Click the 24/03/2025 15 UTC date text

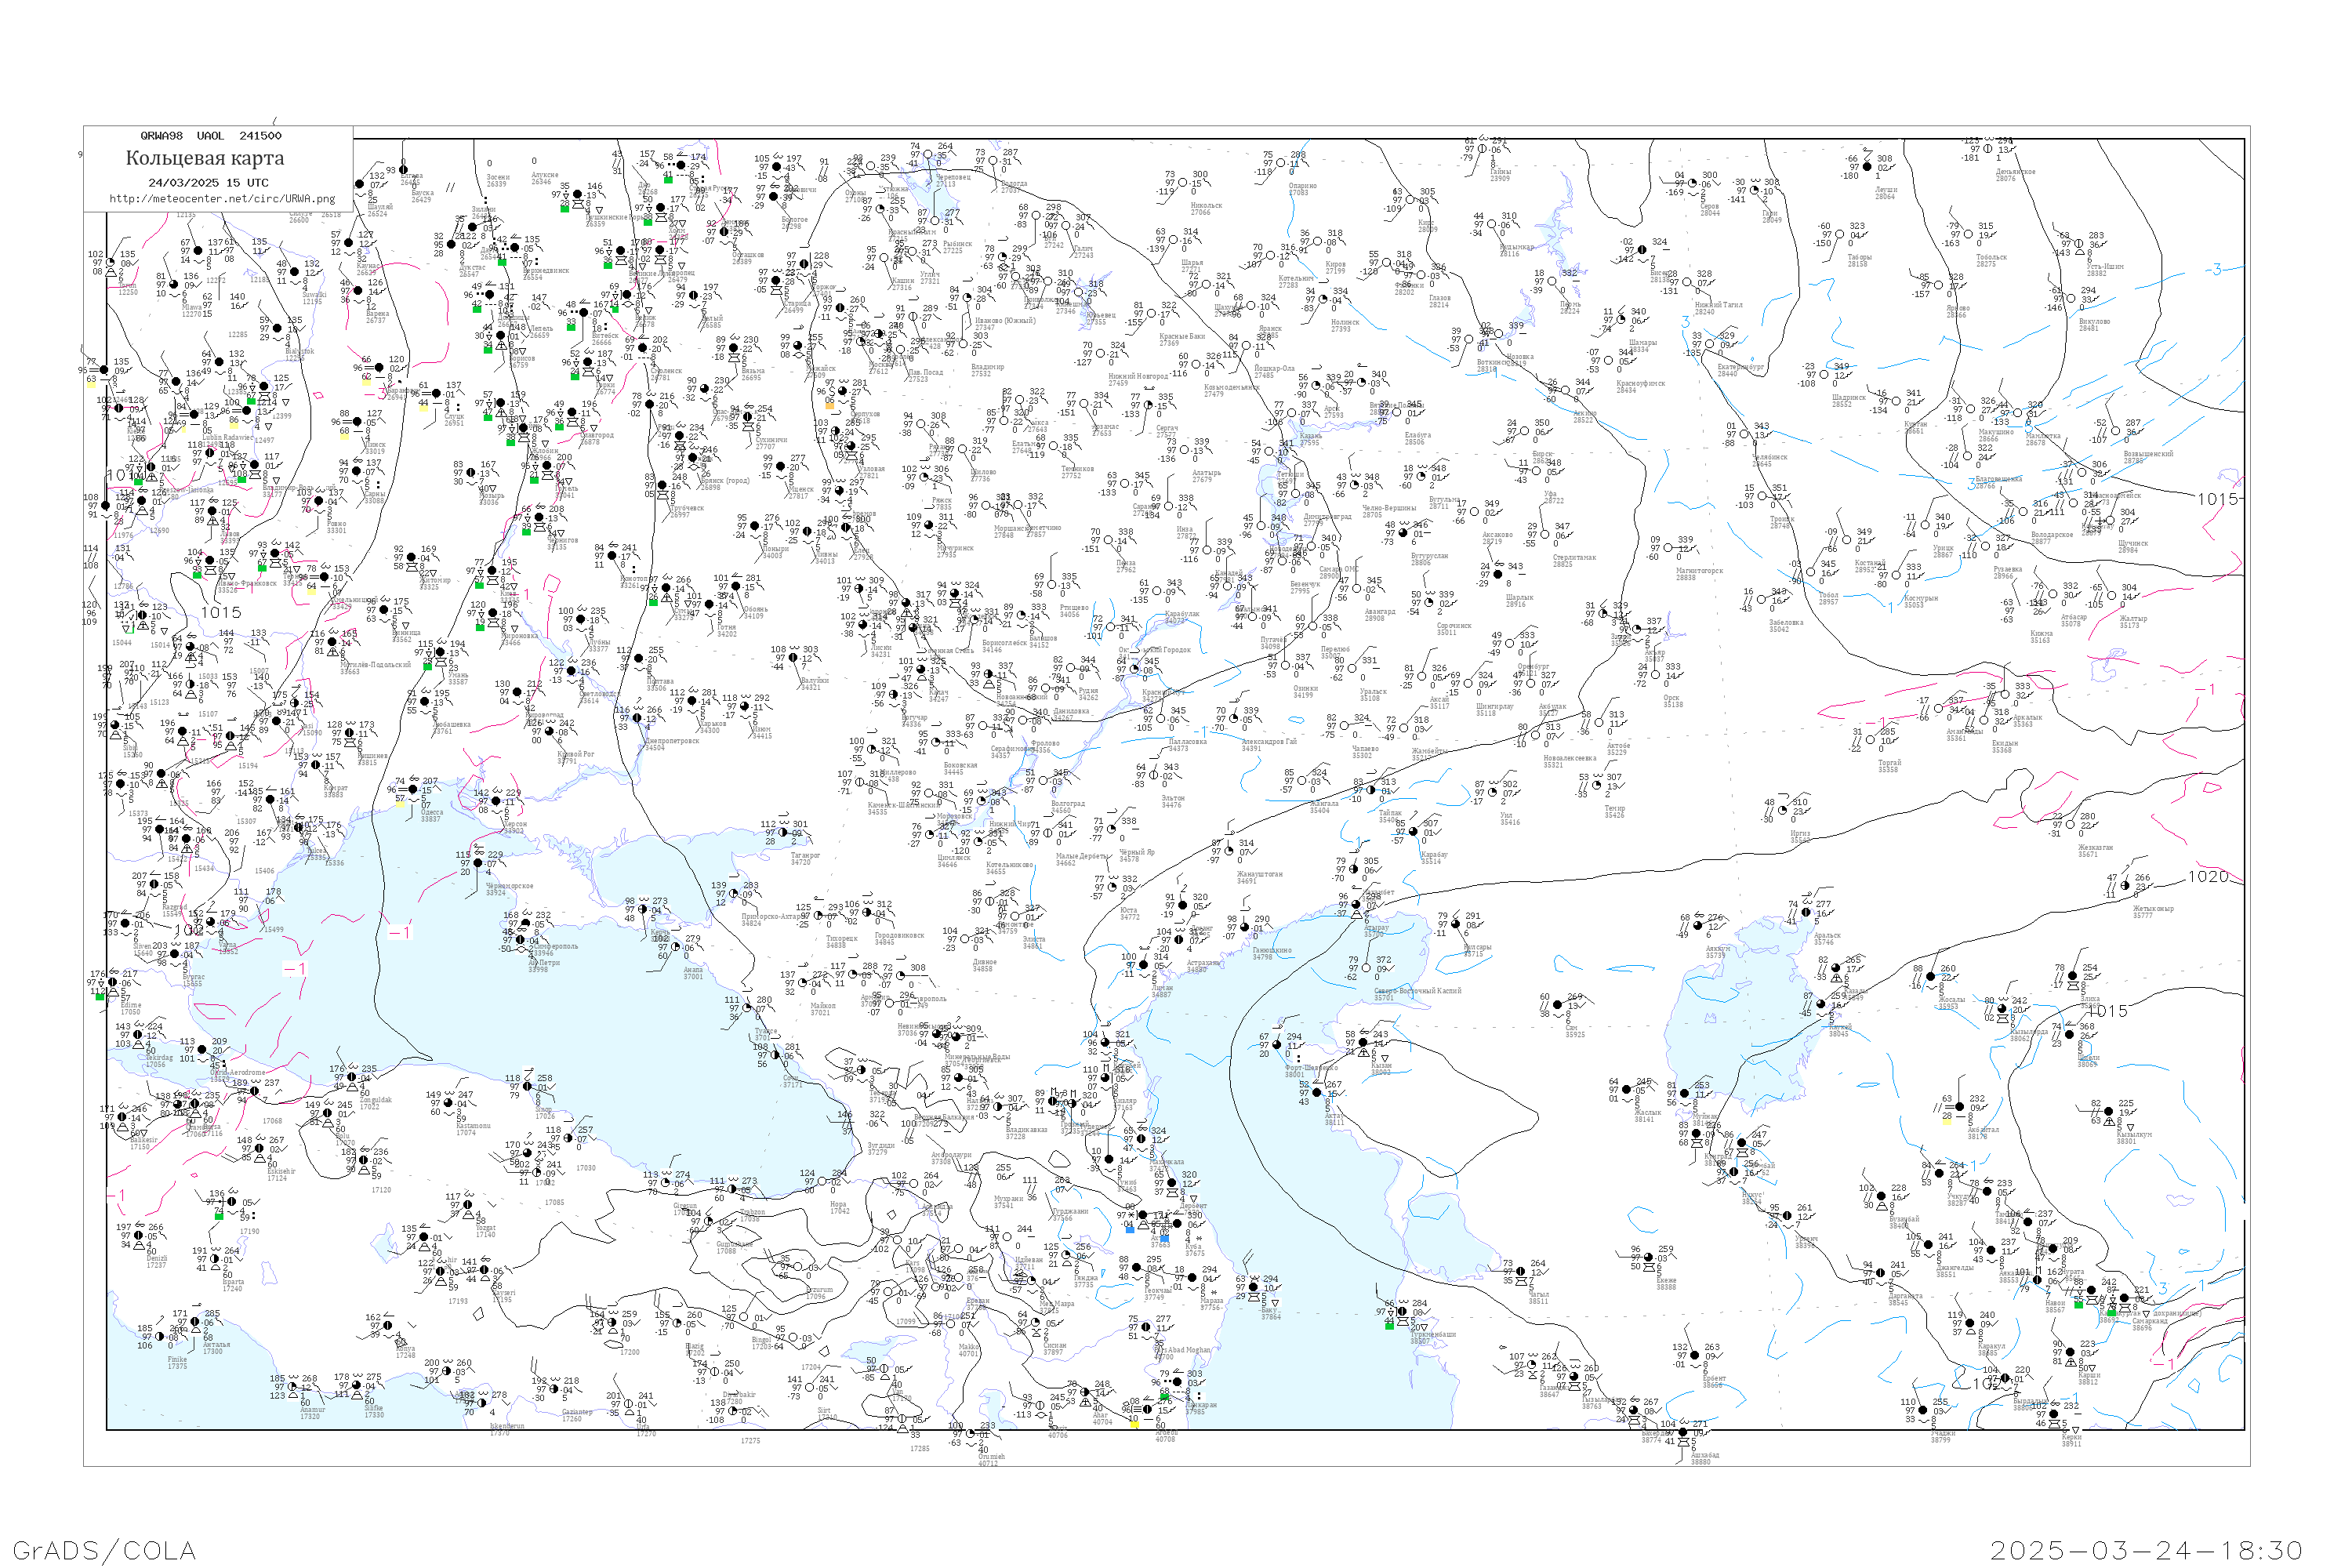[208, 183]
